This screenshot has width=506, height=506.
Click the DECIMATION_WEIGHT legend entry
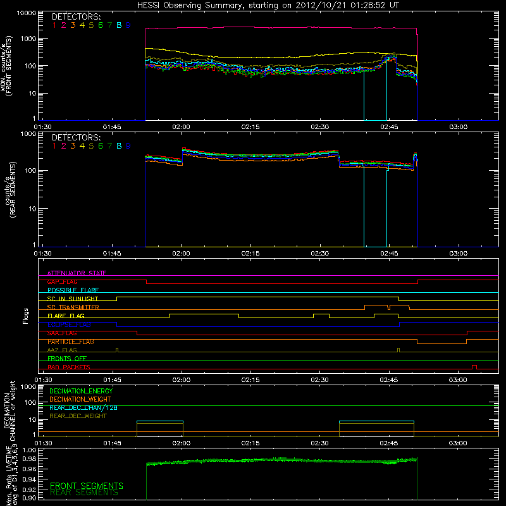click(80, 399)
